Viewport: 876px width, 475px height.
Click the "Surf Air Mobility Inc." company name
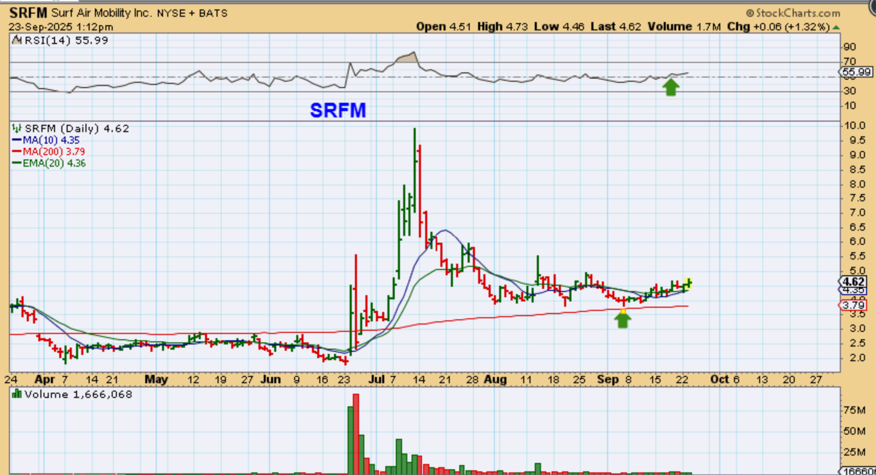point(101,13)
